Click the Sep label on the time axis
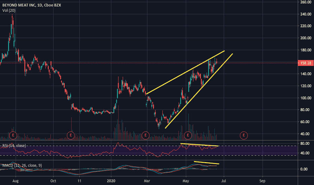 point(262,181)
